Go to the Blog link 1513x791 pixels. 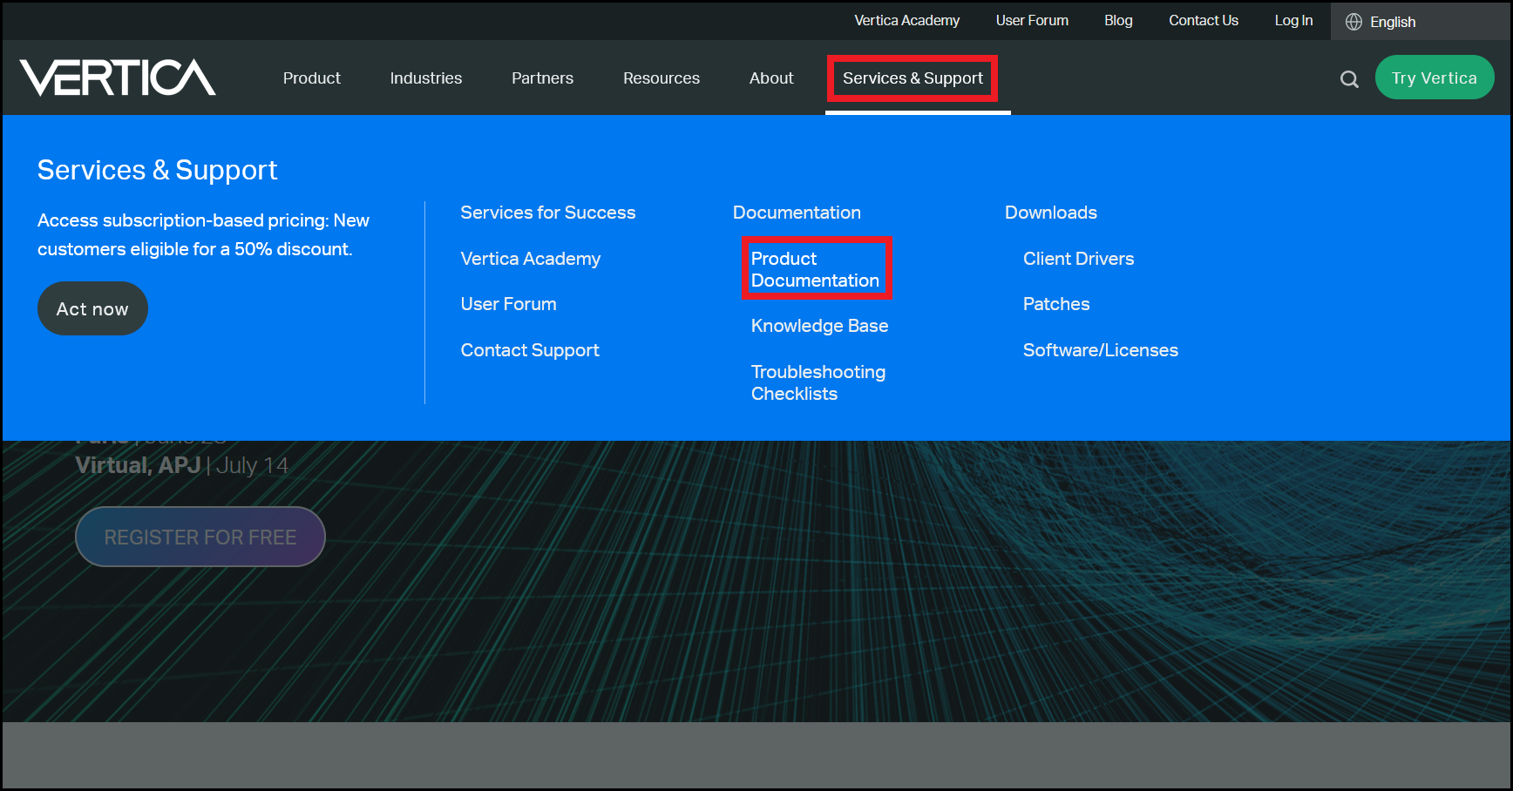[1118, 20]
